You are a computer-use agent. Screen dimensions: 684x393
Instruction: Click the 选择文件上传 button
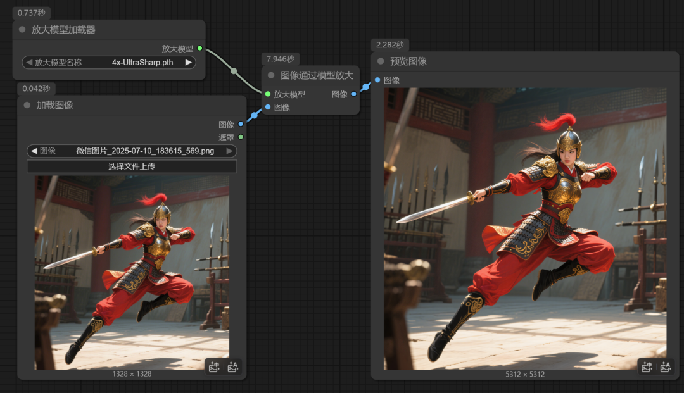click(132, 166)
